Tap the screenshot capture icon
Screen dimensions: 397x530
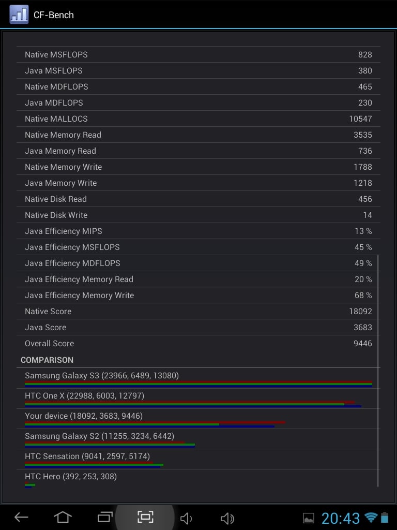(145, 517)
